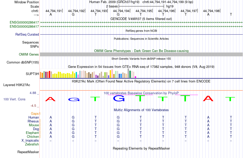243x158 pixels.
Task: Click the Mouse alignment row label
Action: click(34, 125)
